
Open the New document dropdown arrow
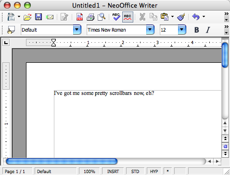[x=19, y=16]
